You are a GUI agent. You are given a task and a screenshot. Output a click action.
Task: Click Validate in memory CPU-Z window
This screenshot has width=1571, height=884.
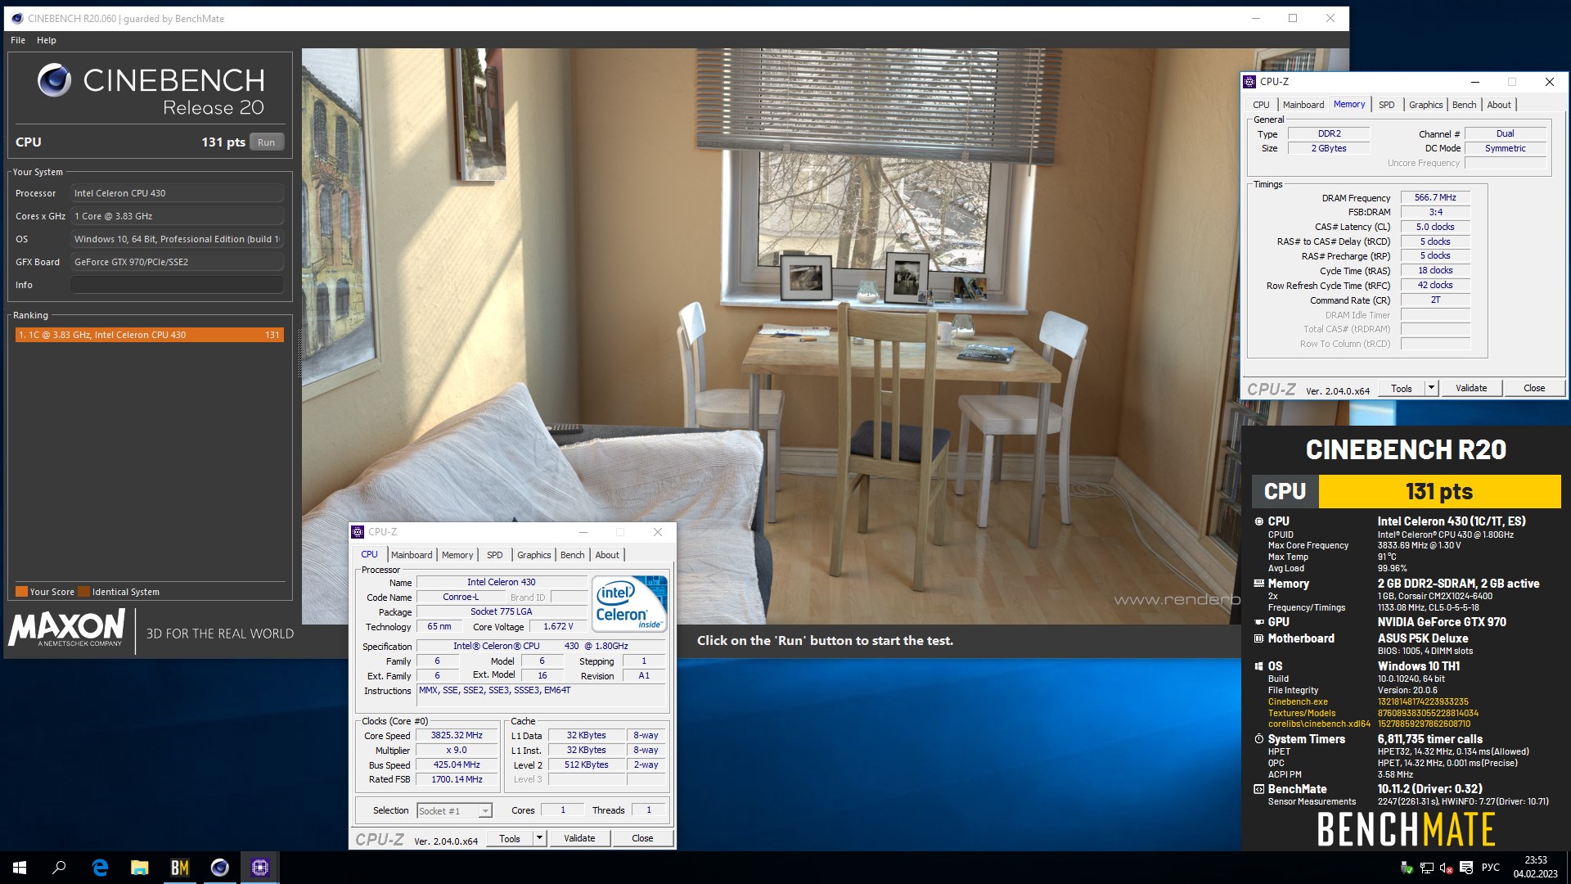point(1471,388)
